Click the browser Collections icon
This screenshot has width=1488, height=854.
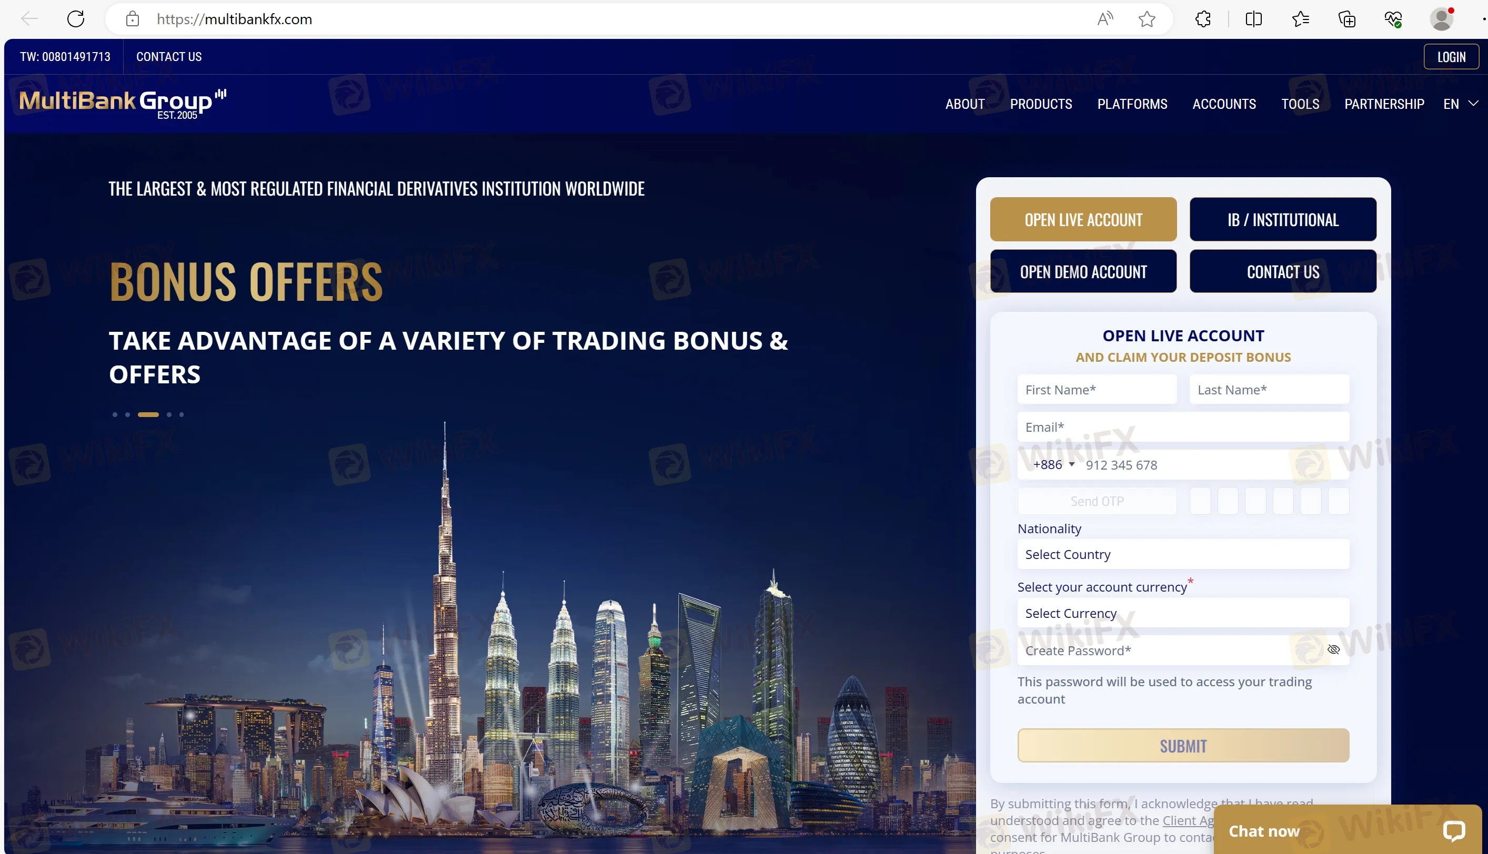(1348, 18)
